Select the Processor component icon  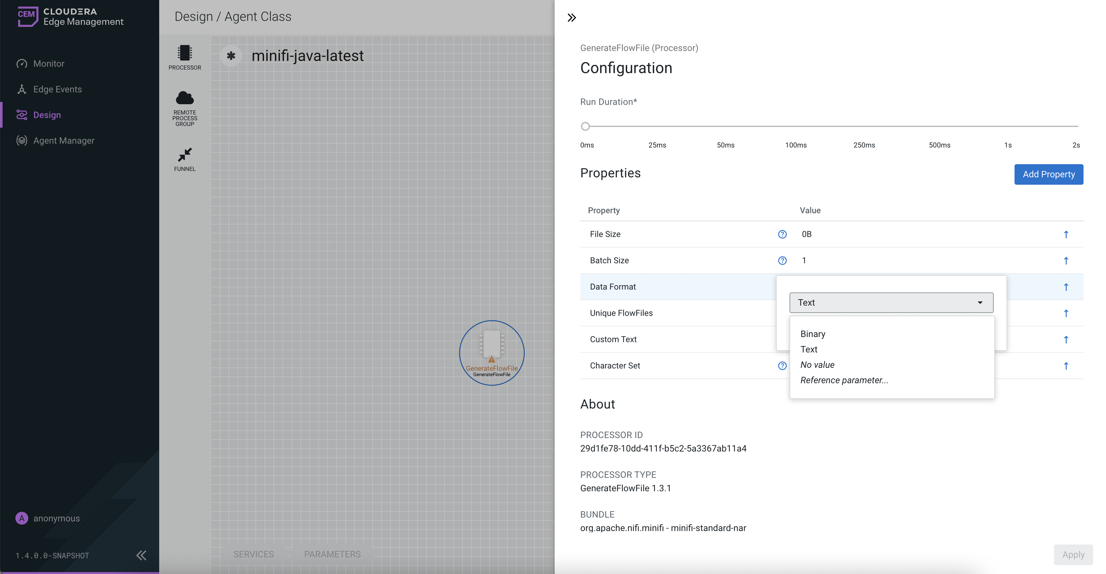pos(185,54)
